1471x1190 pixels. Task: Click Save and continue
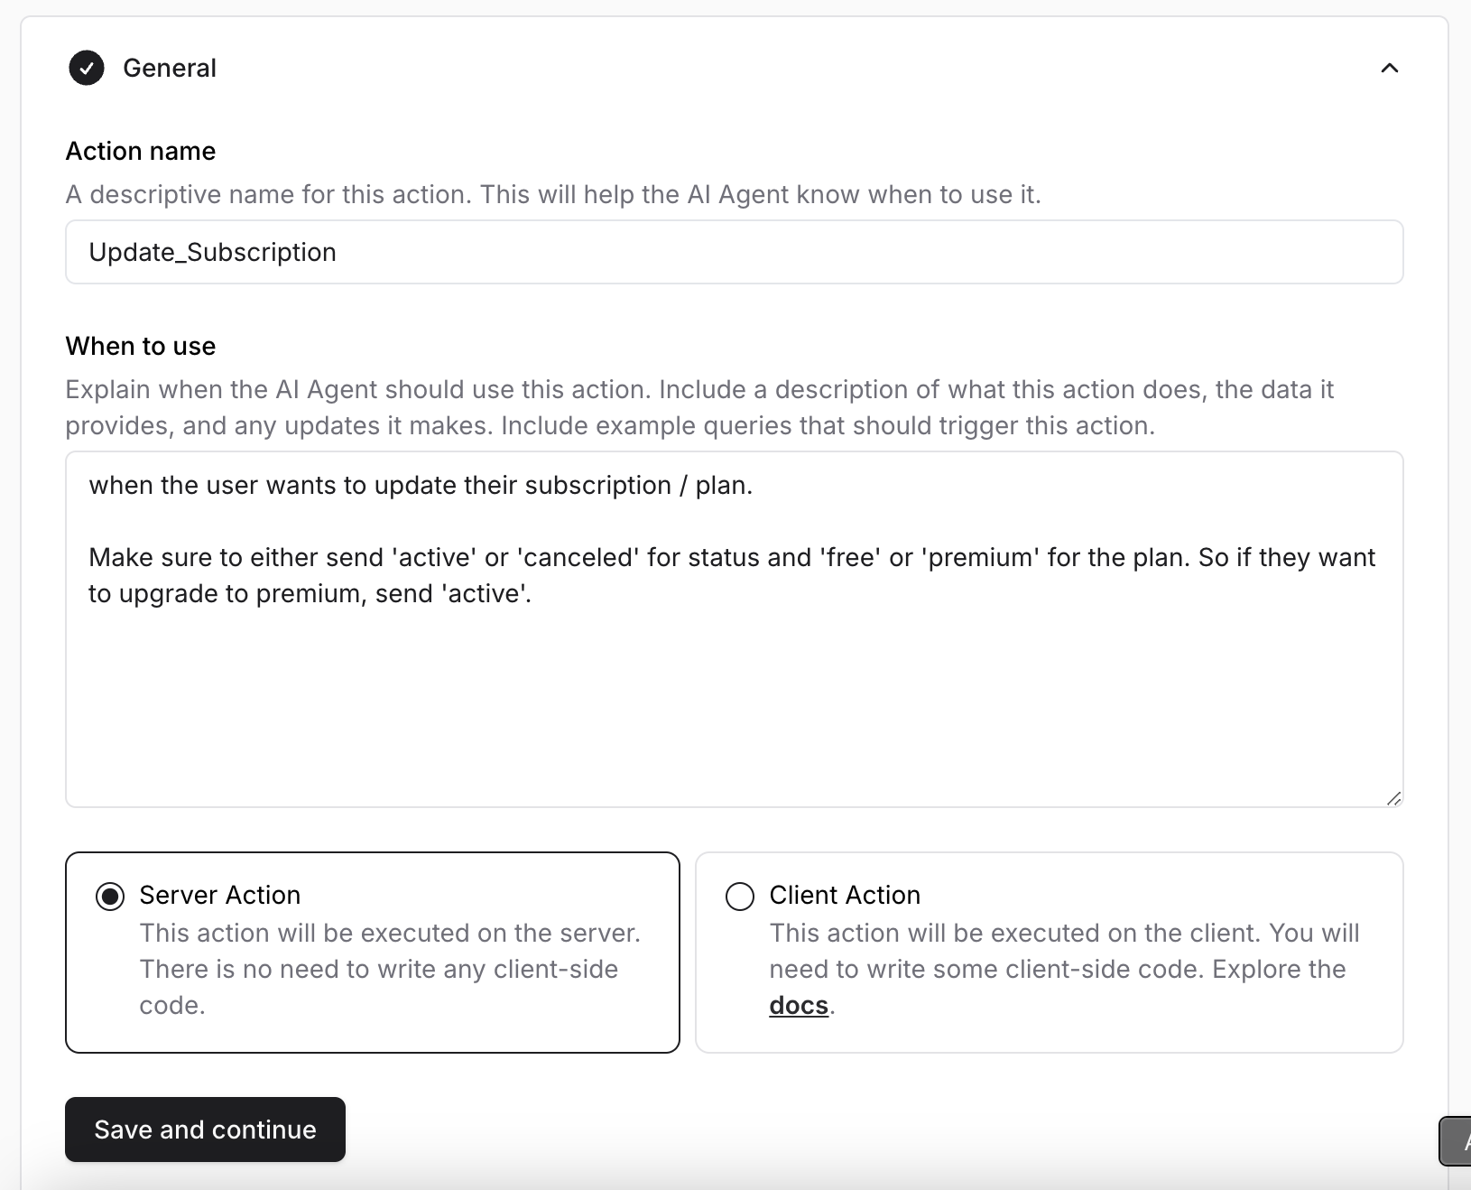(205, 1130)
